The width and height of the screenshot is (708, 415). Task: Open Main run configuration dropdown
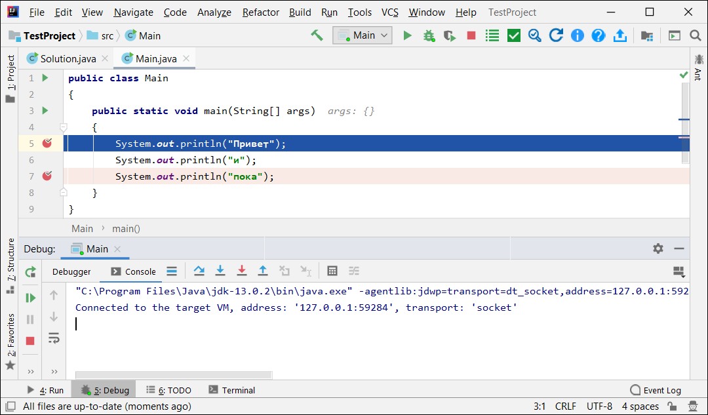click(x=362, y=35)
